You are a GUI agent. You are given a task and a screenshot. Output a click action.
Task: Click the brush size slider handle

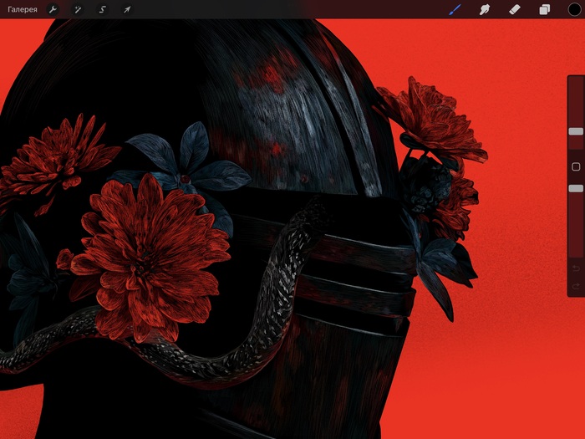(x=576, y=131)
